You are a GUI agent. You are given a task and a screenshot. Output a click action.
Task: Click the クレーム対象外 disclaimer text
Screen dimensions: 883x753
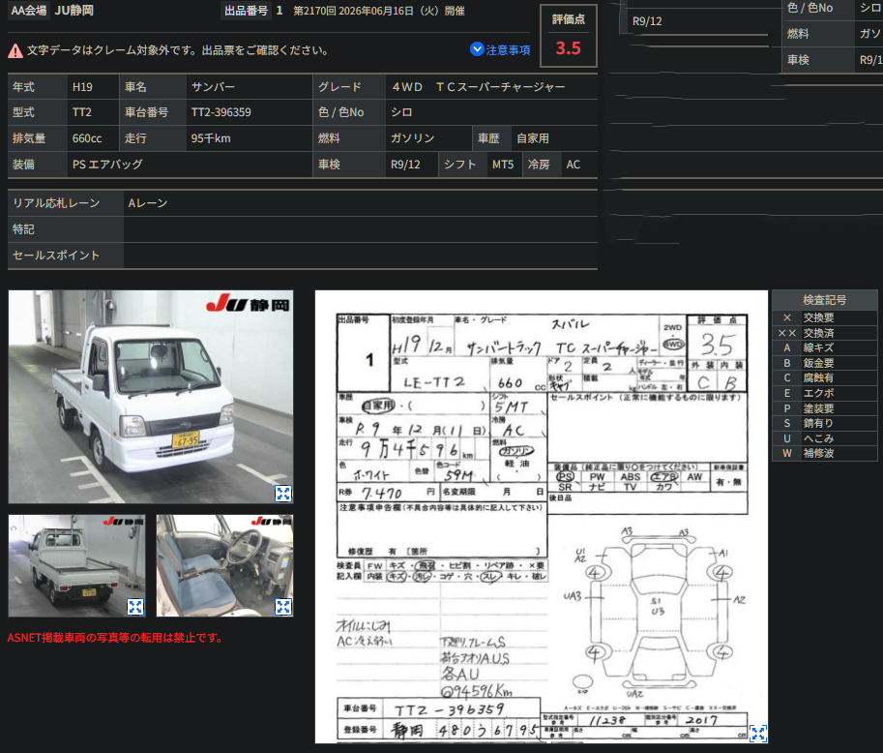(x=177, y=50)
